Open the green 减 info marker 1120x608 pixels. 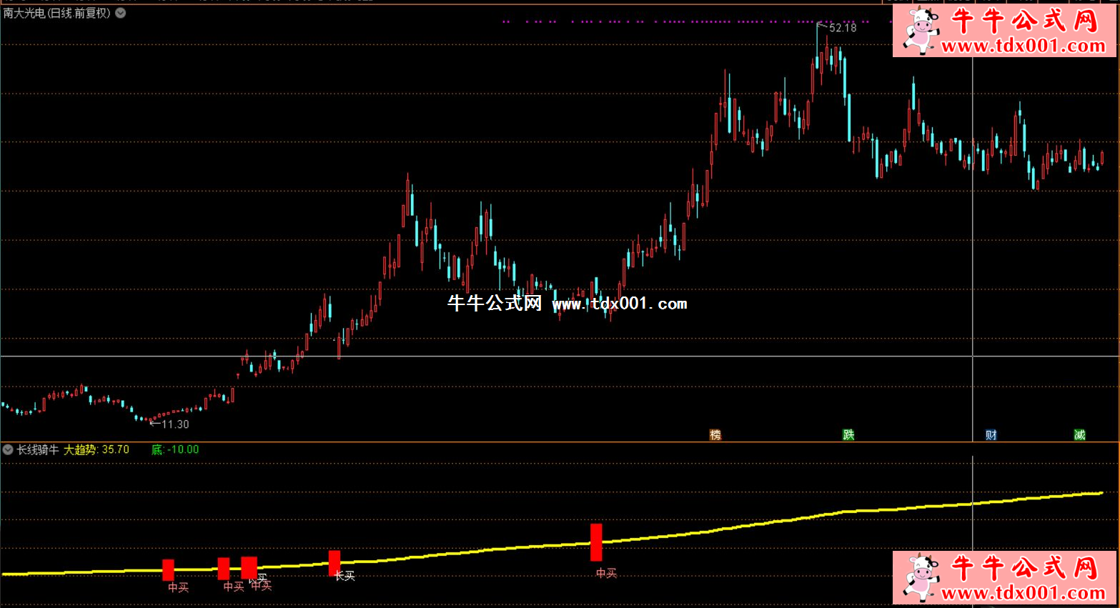1079,434
